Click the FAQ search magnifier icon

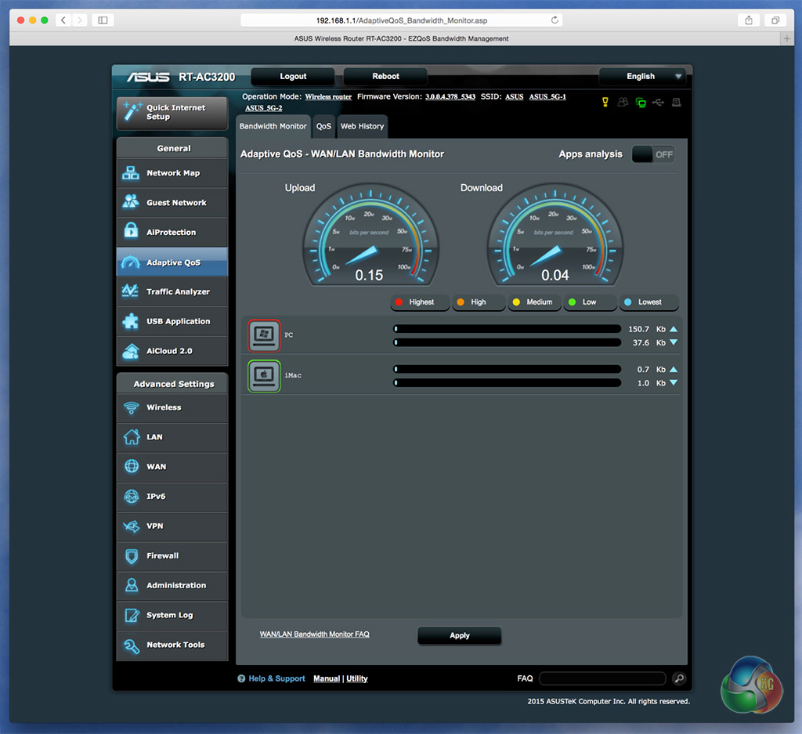pos(679,678)
